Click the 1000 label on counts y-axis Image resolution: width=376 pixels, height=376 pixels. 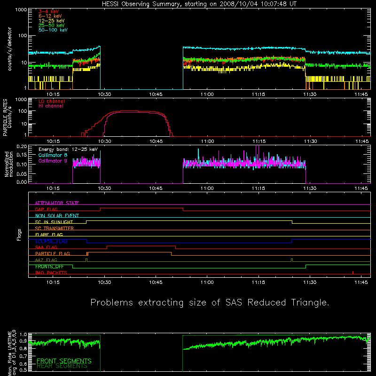tap(21, 10)
